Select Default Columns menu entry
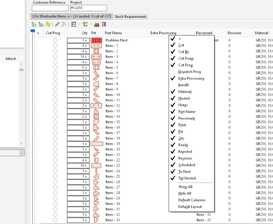 (x=191, y=200)
